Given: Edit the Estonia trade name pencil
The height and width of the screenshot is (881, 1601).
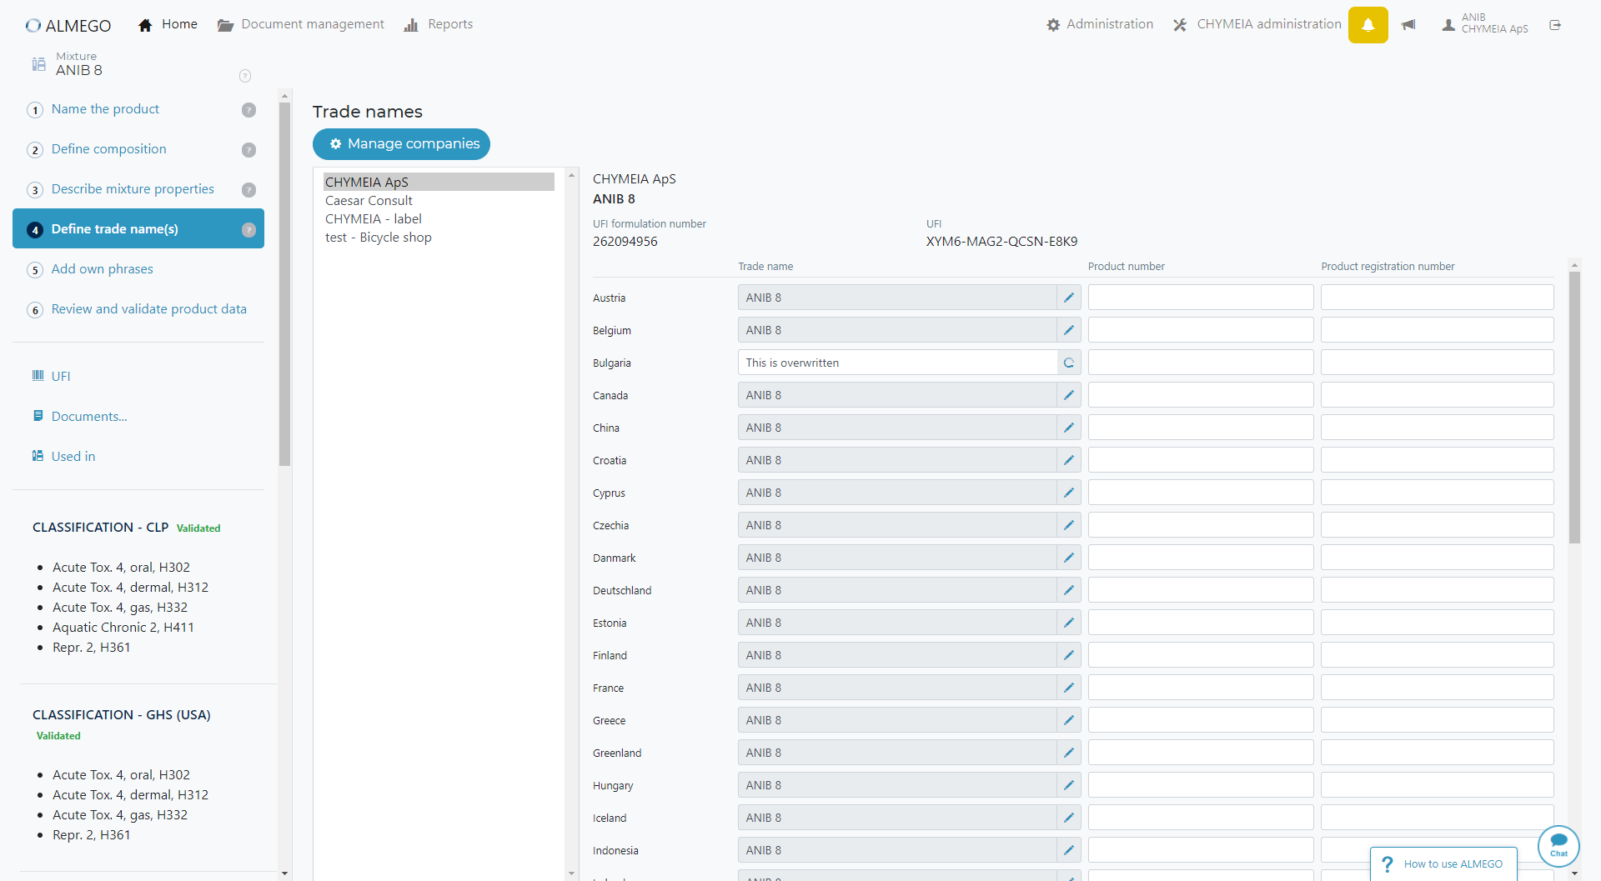Looking at the screenshot, I should pos(1069,623).
